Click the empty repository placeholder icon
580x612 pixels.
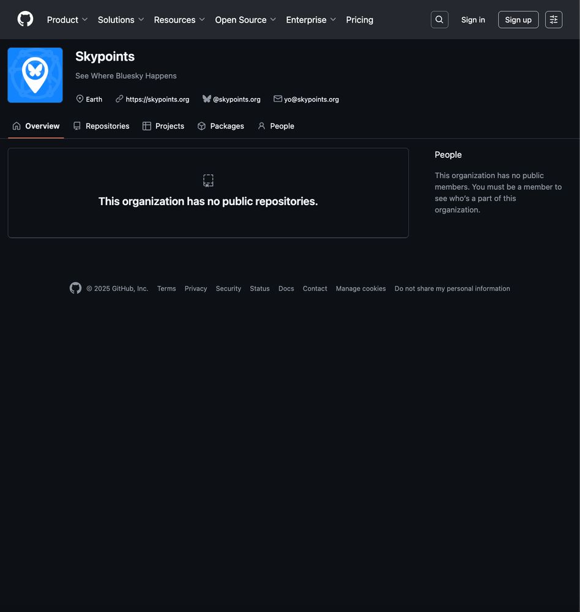[x=209, y=181]
